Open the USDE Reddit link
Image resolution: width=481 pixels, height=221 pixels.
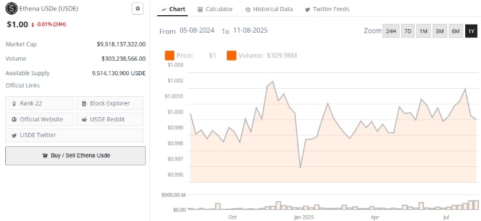110,119
